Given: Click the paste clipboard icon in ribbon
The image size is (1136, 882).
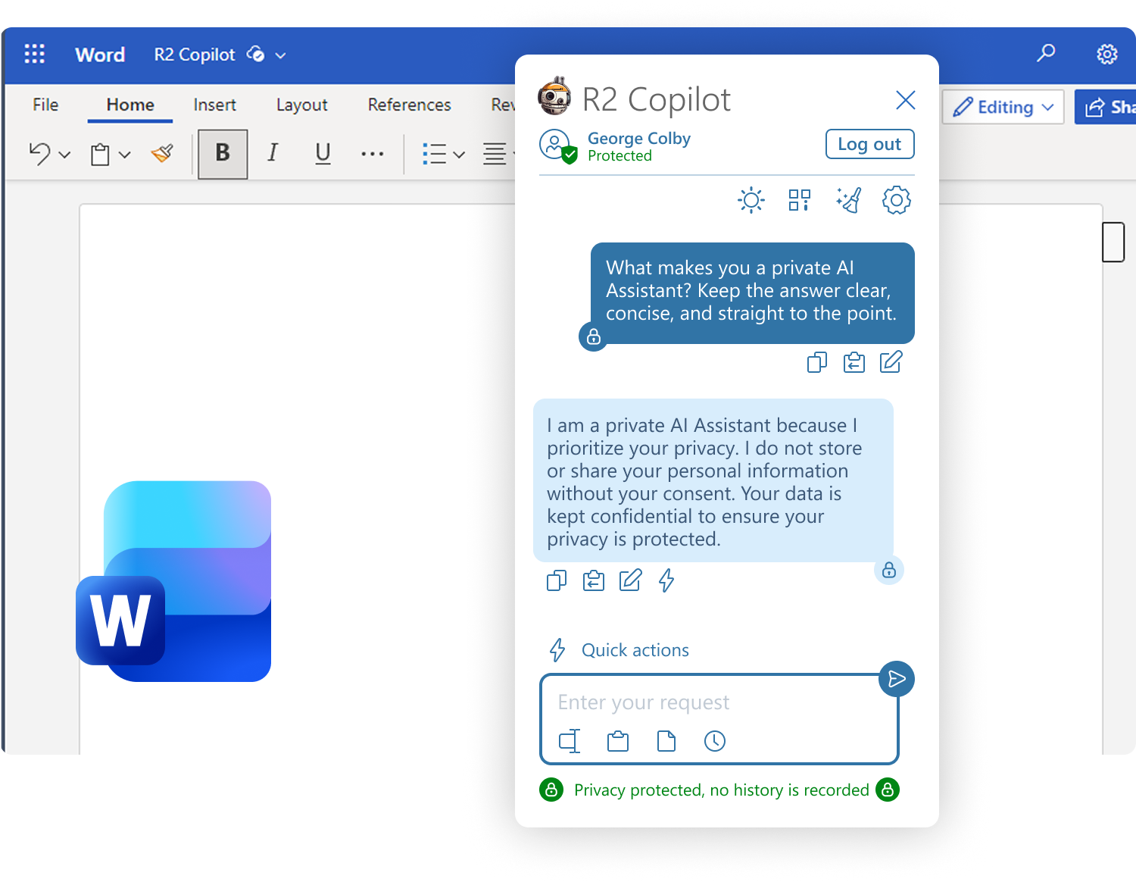Looking at the screenshot, I should tap(100, 155).
